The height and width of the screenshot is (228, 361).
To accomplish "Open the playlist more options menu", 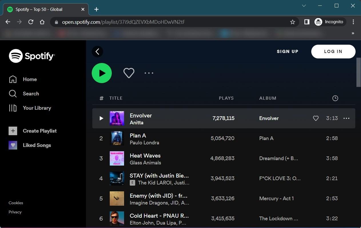I will 149,73.
